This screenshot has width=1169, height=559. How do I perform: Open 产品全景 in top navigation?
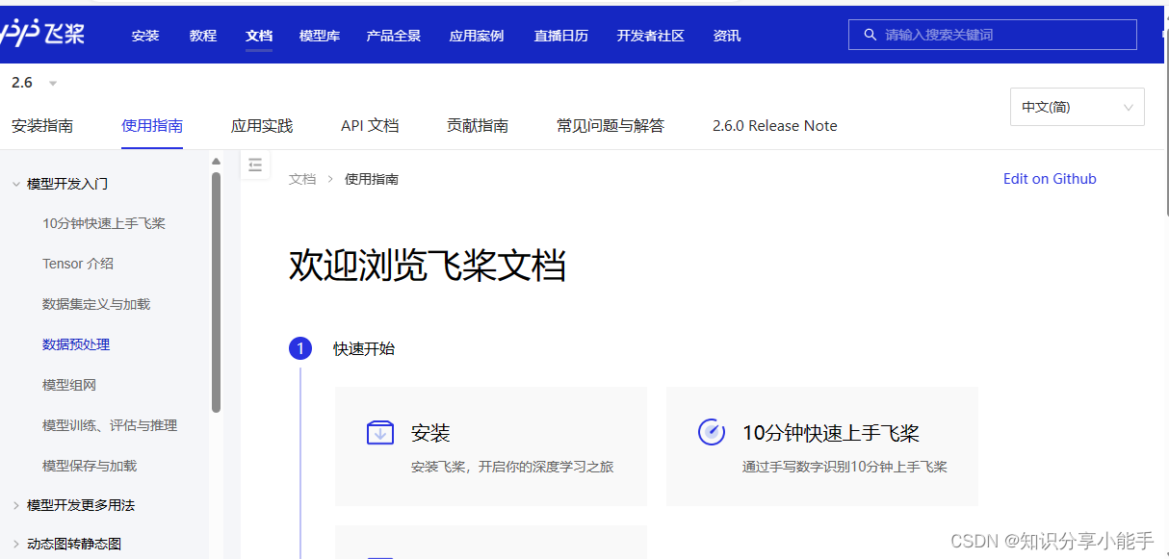click(394, 36)
